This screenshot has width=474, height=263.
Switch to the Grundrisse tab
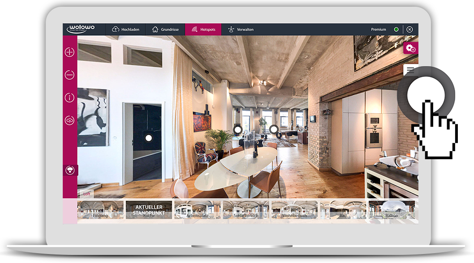coord(165,29)
